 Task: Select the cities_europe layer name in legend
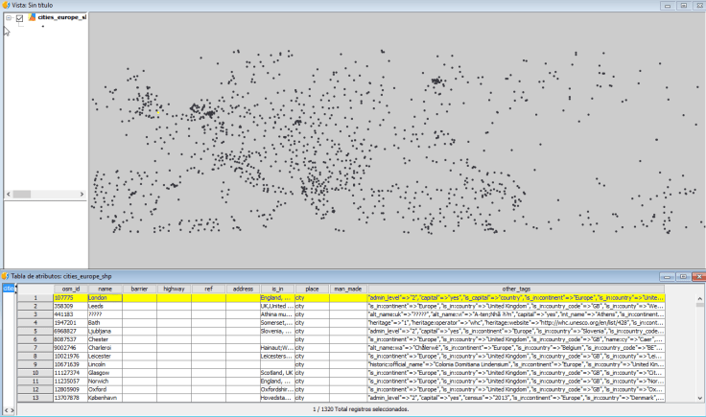point(62,17)
